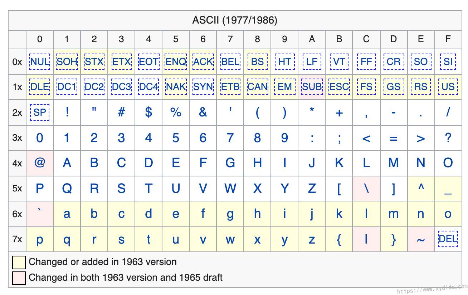Click the equals sign = cell
The height and width of the screenshot is (295, 468).
click(393, 138)
